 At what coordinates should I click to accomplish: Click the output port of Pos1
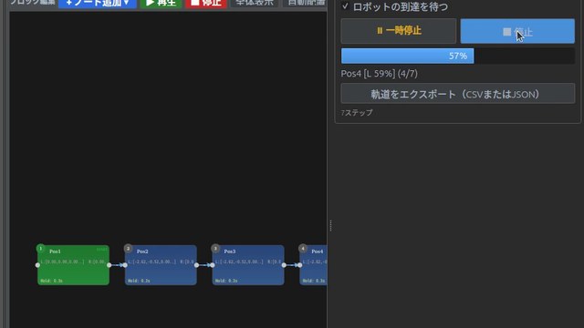[x=109, y=265]
